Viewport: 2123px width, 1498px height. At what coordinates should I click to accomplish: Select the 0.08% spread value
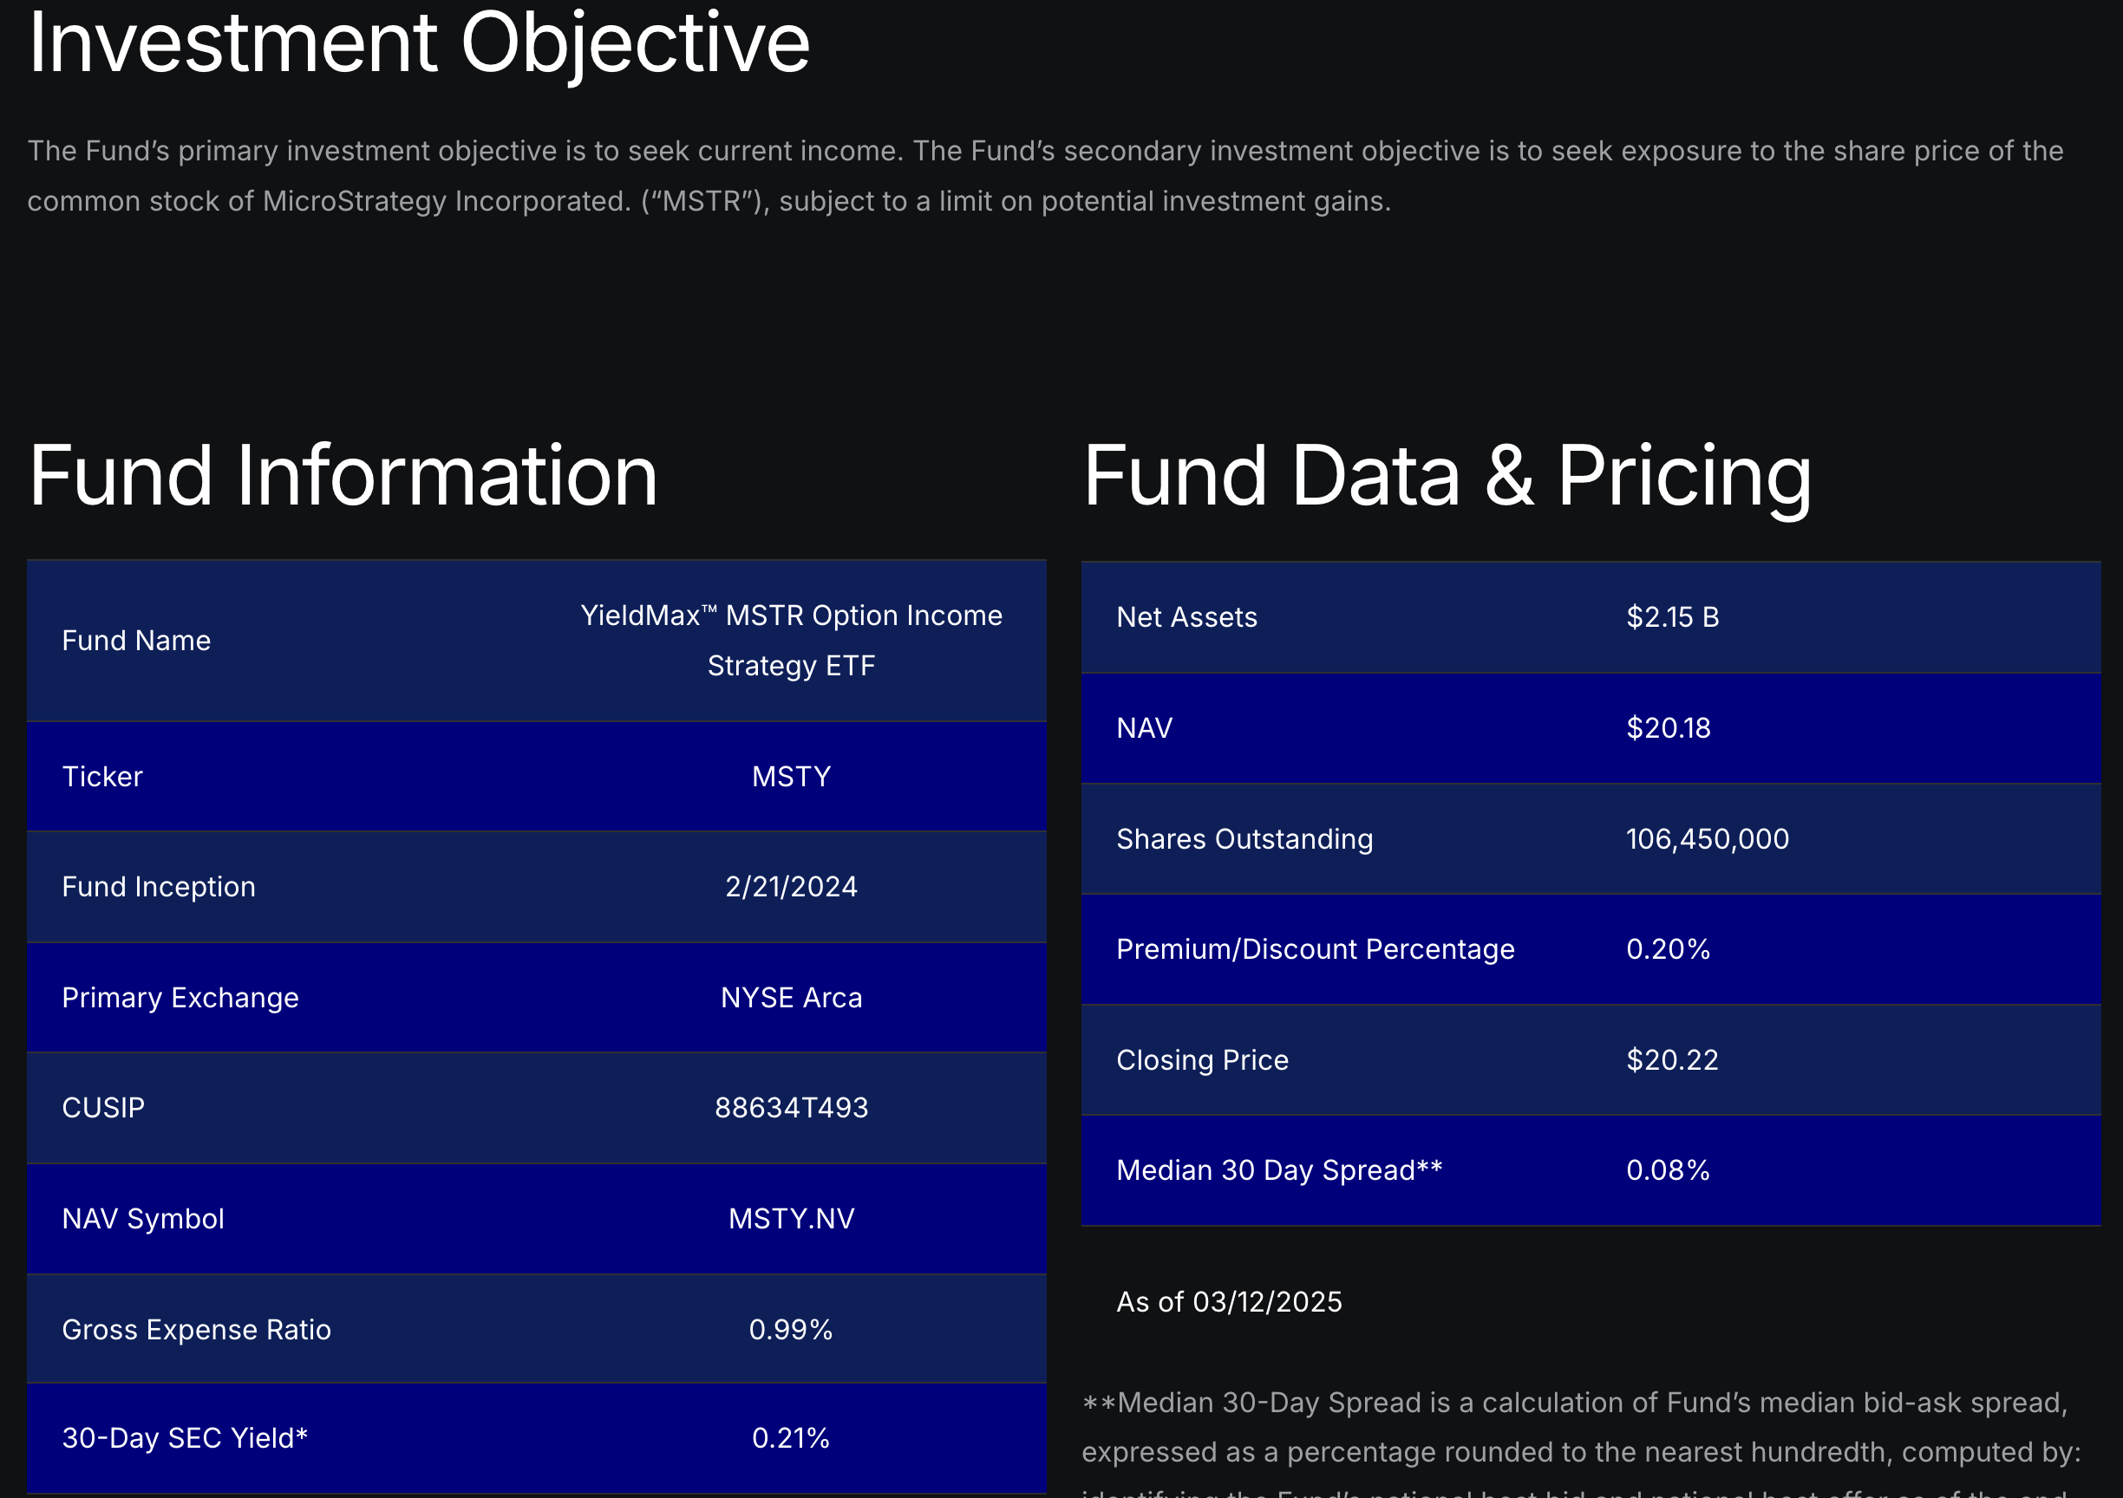click(x=1669, y=1170)
